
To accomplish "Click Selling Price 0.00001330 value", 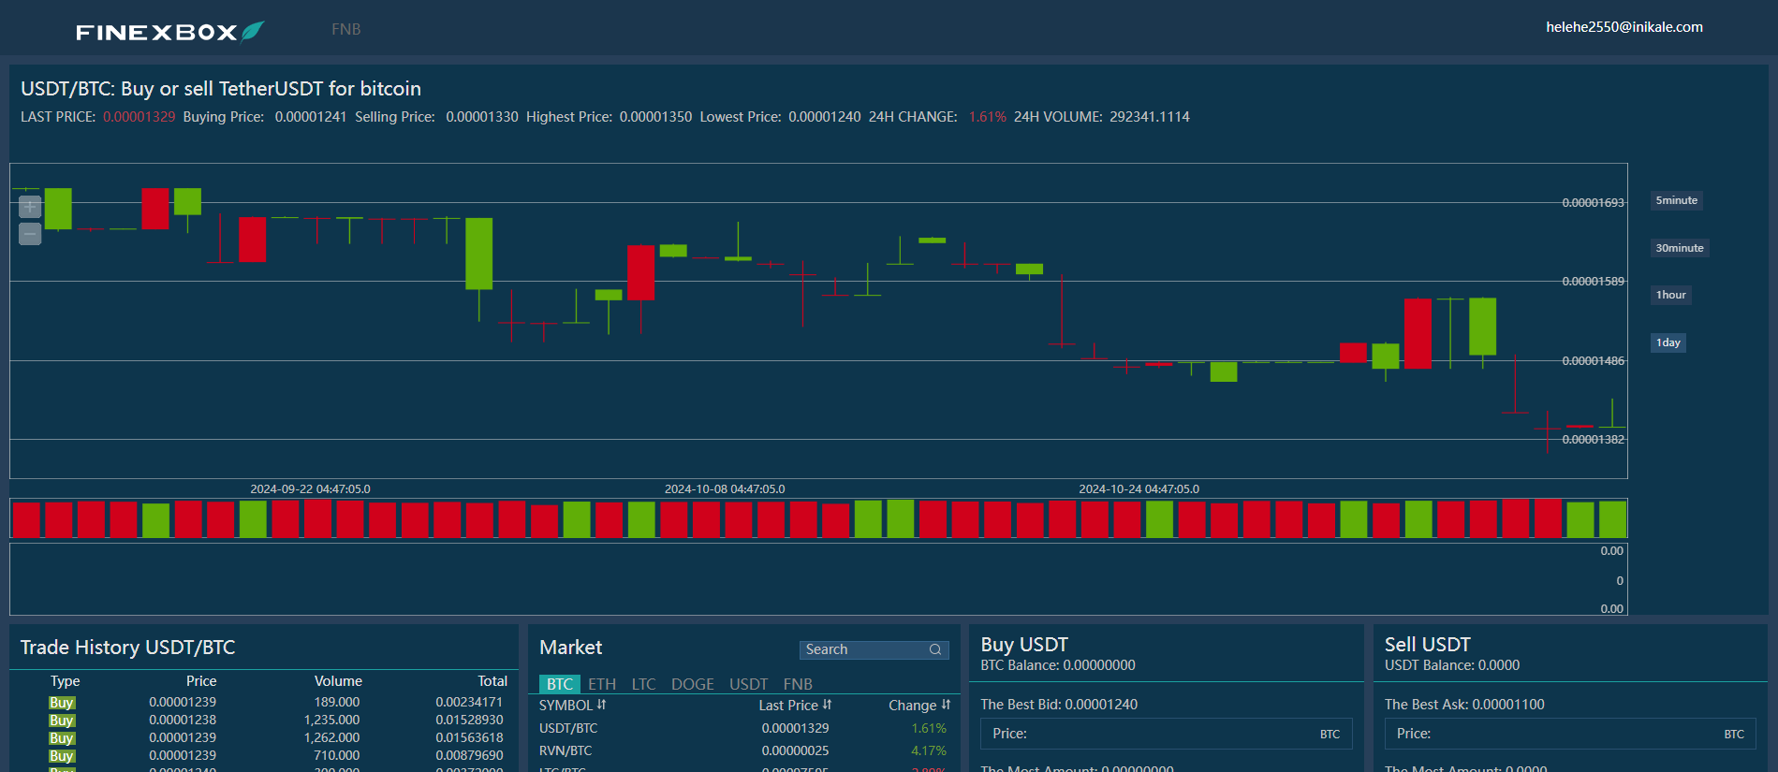I will tap(482, 117).
